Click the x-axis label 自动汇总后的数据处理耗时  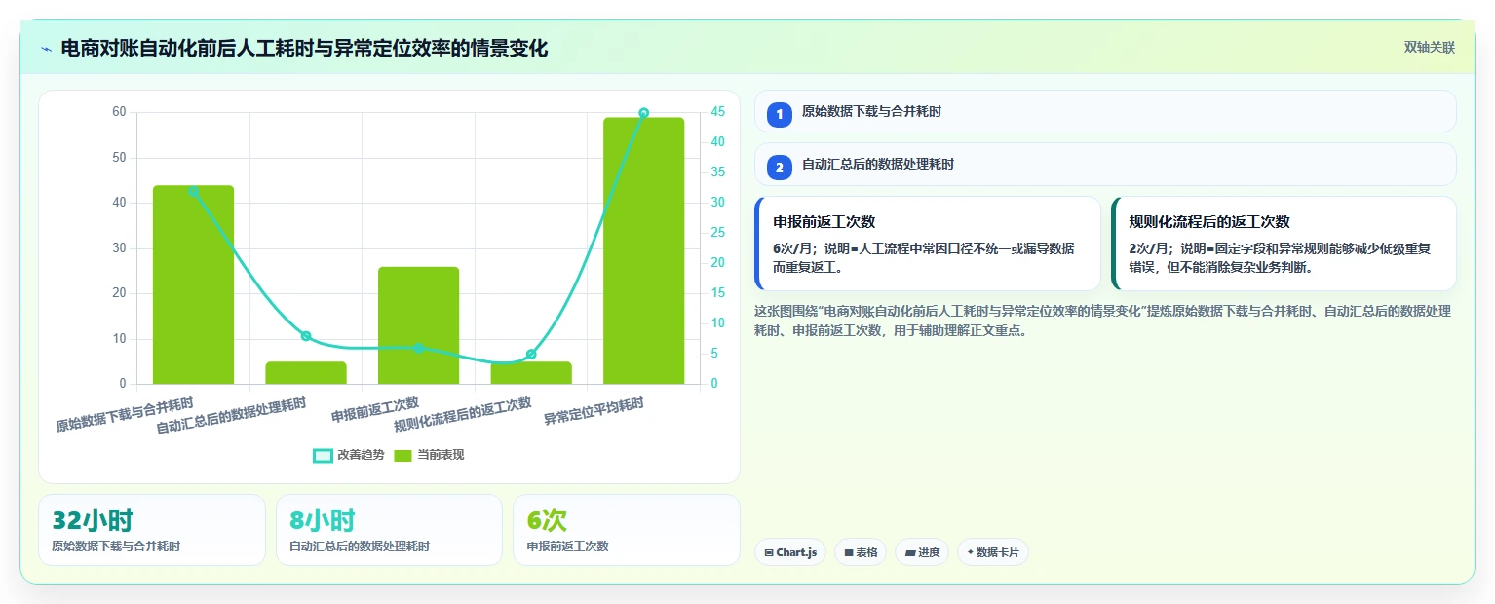pyautogui.click(x=232, y=416)
